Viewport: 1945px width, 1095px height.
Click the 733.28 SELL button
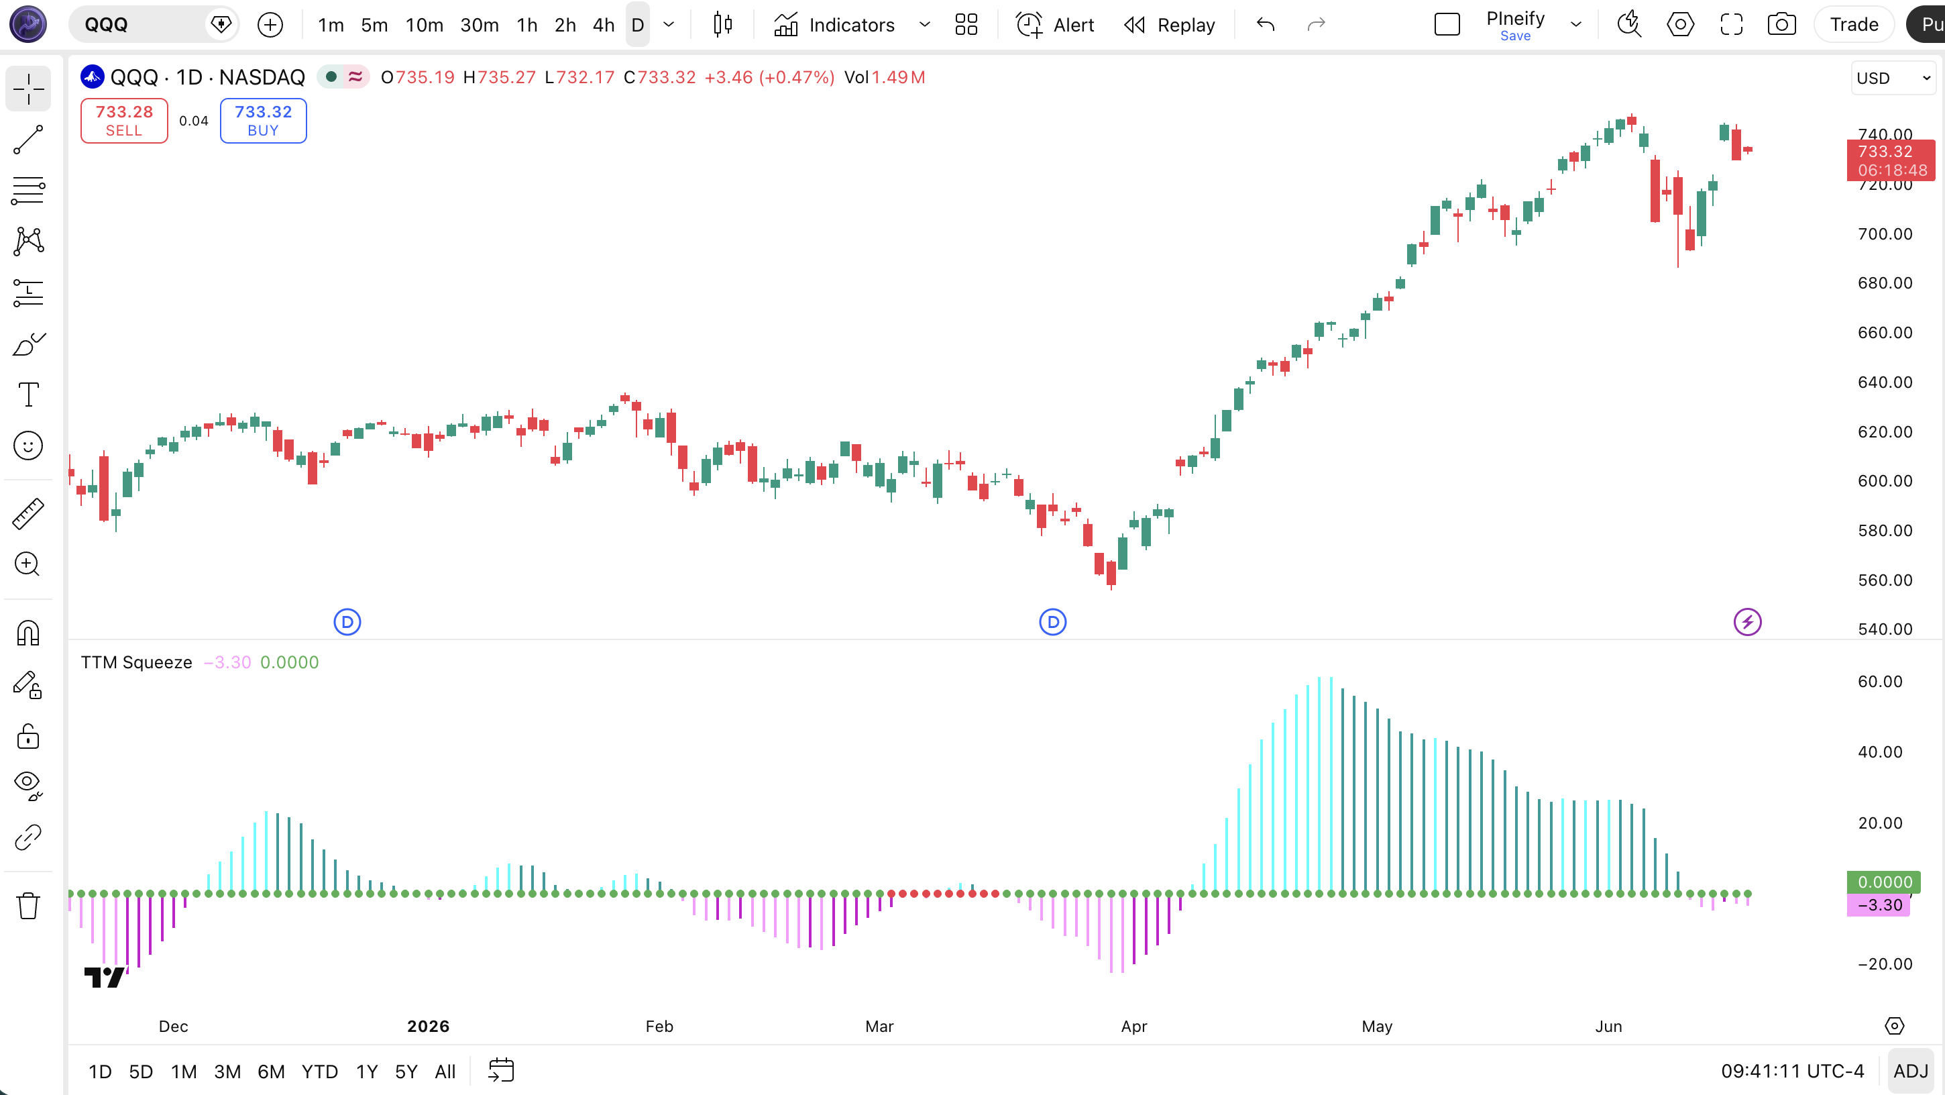124,120
